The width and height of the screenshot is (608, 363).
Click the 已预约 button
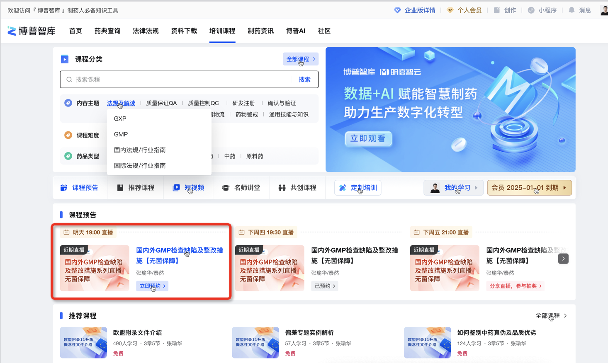pyautogui.click(x=325, y=286)
